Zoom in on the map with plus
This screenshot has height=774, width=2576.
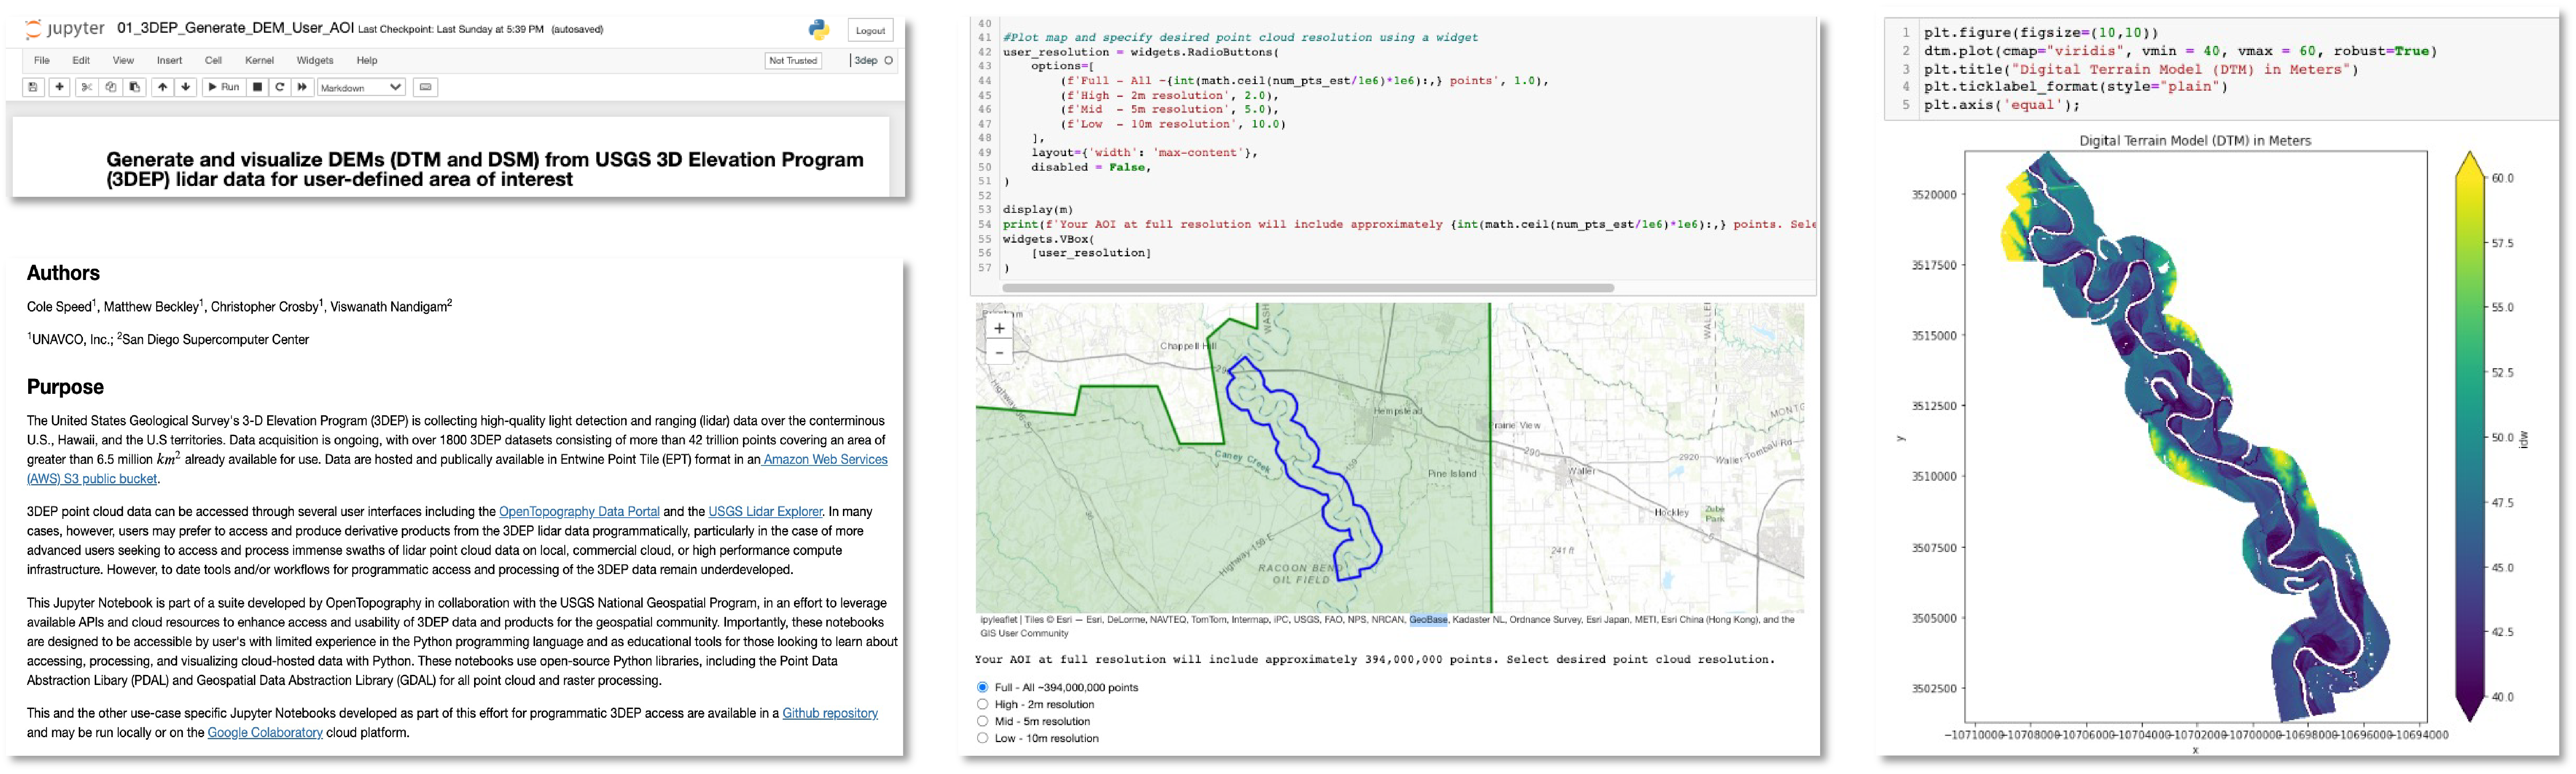(999, 328)
